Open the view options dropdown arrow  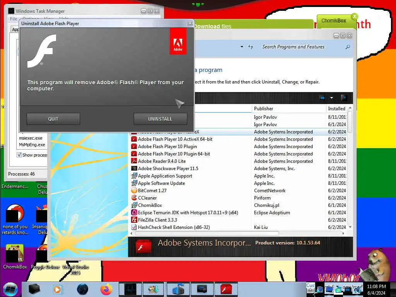pos(331,98)
